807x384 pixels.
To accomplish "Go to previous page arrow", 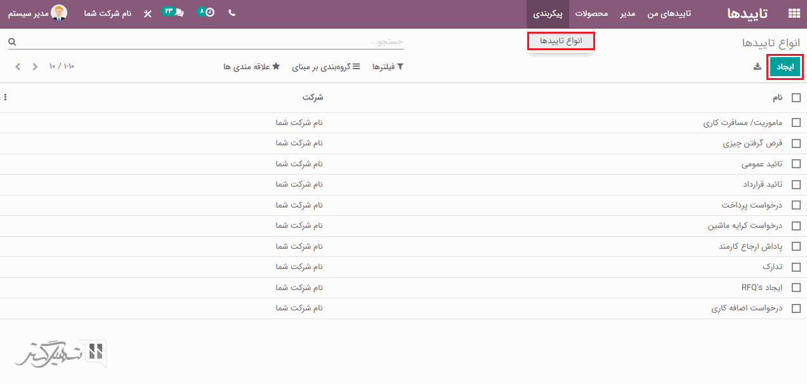I will (x=35, y=67).
